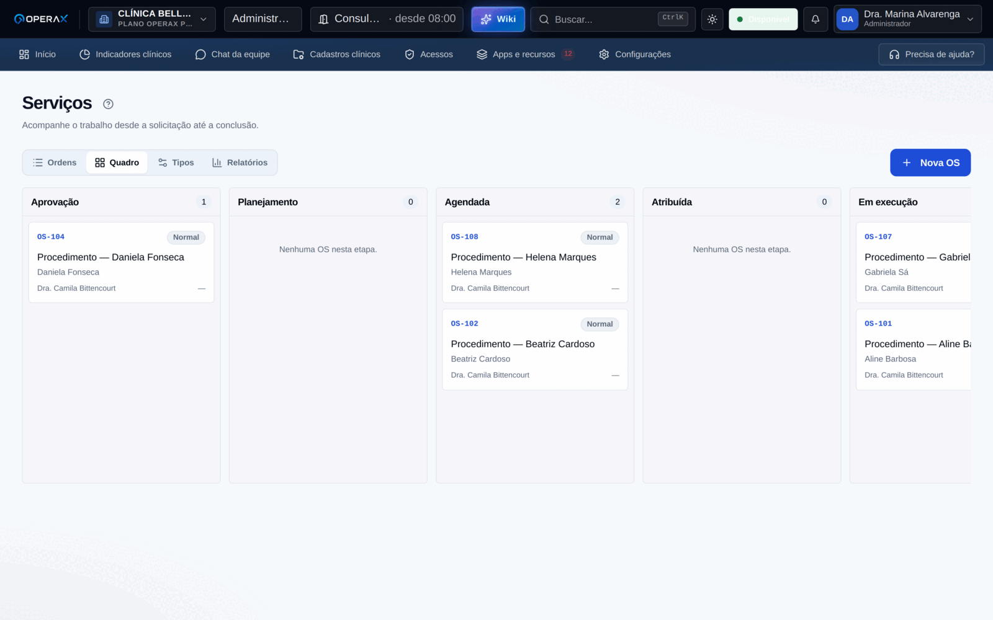Switch to Tipos tab

point(176,162)
